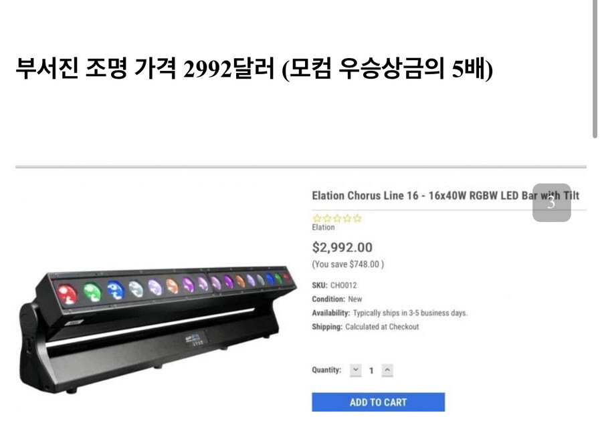
Task: Click the display panel on the fixture base
Action: tap(195, 339)
